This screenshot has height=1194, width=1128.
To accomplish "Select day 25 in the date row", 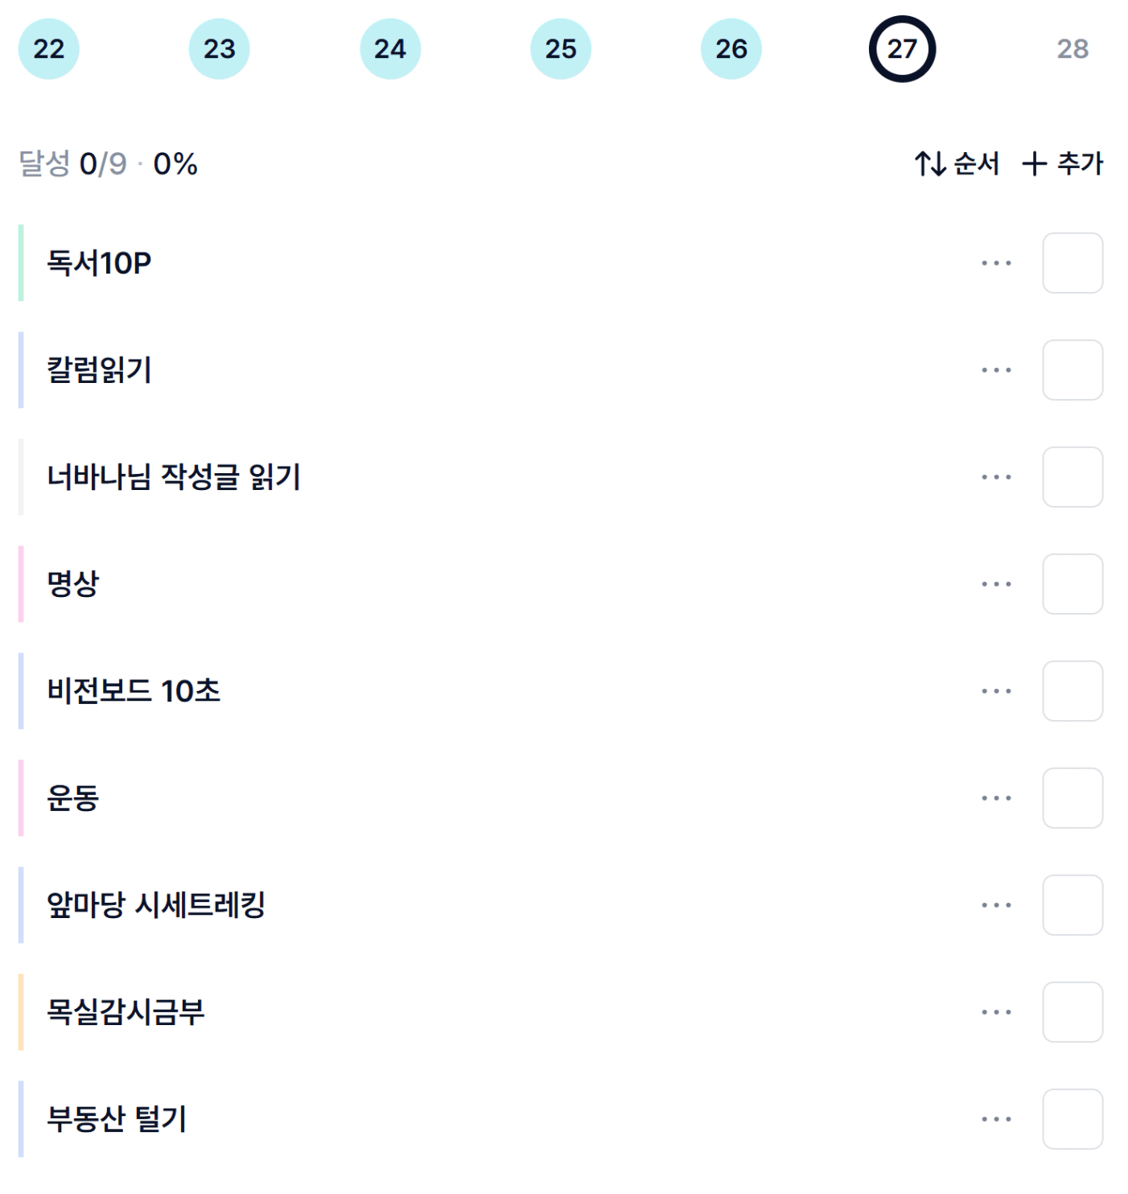I will click(x=561, y=49).
